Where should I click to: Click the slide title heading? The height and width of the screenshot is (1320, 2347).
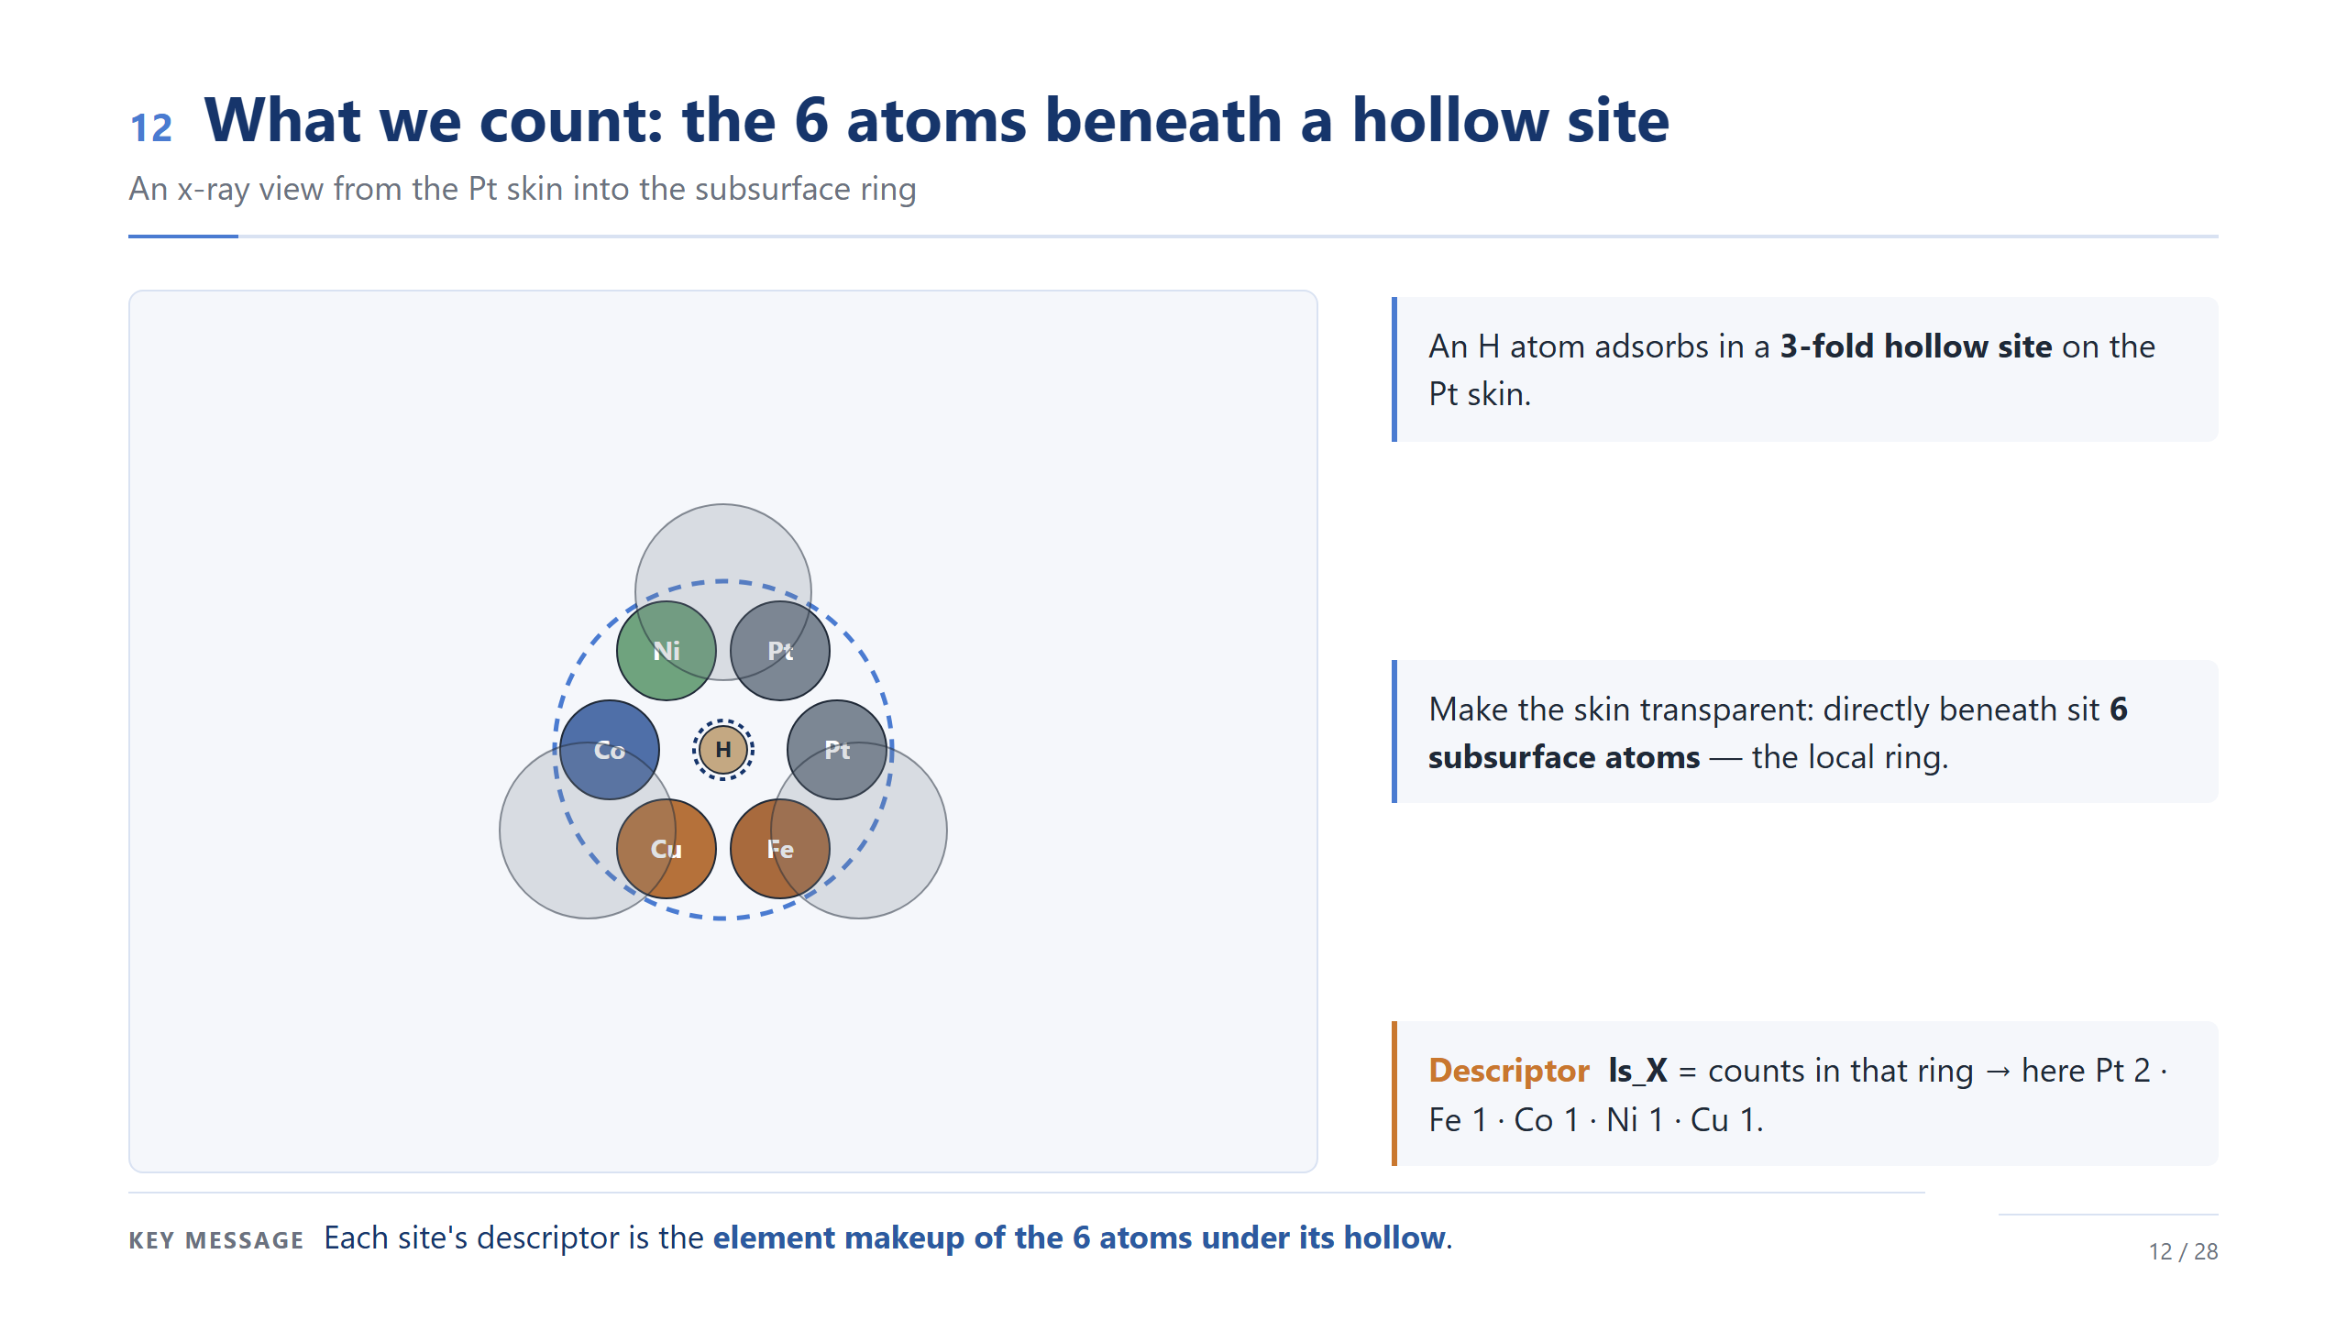point(936,120)
